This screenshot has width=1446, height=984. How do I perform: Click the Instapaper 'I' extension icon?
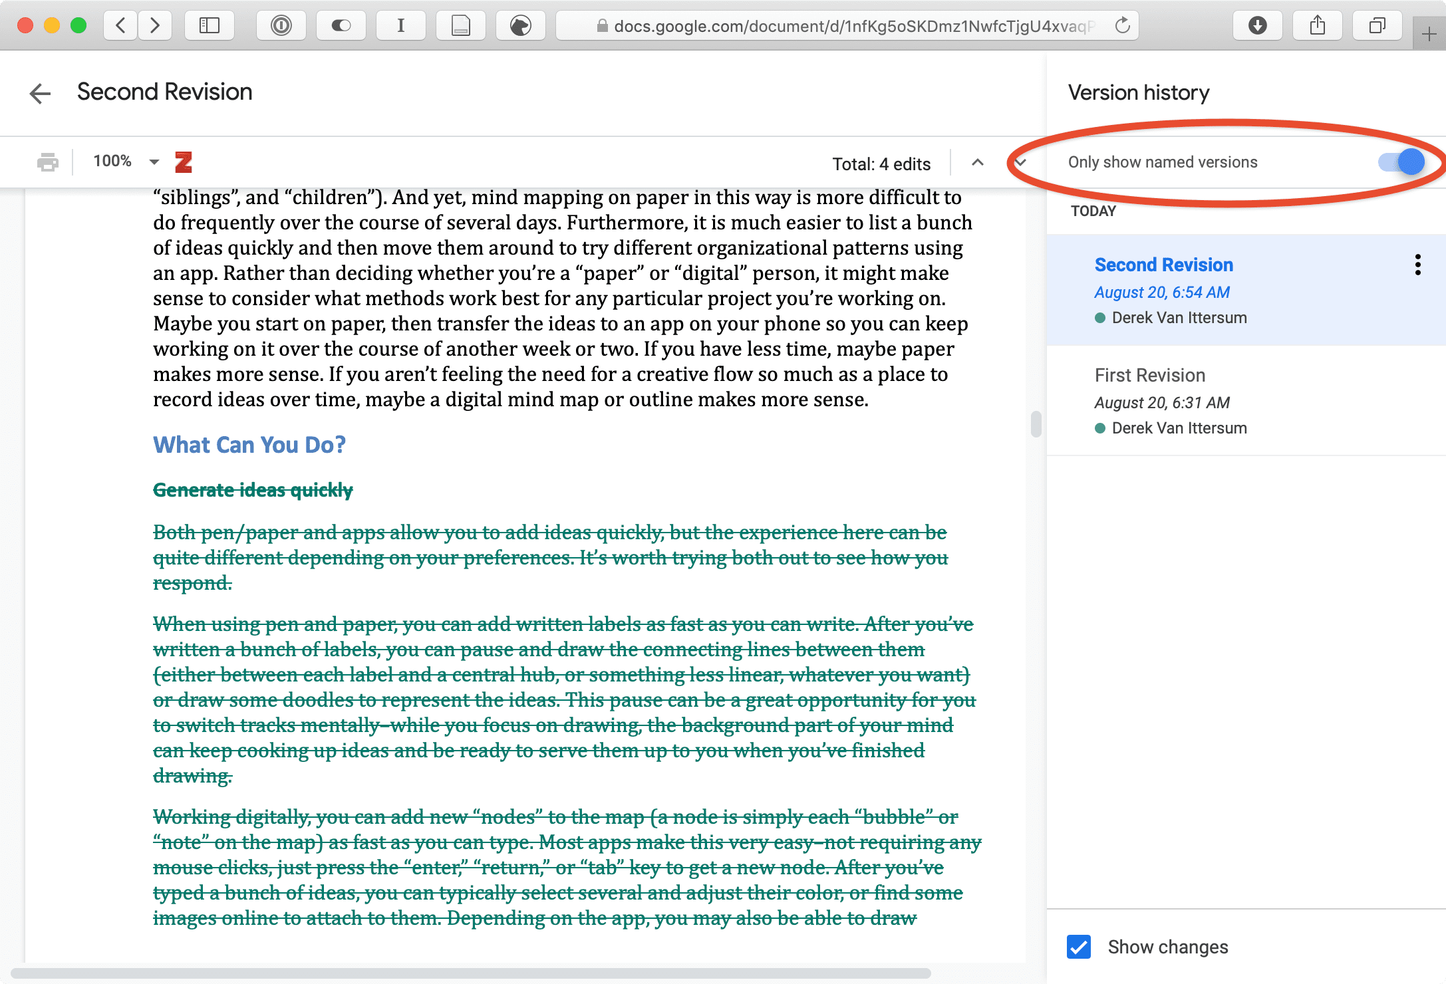click(x=401, y=25)
